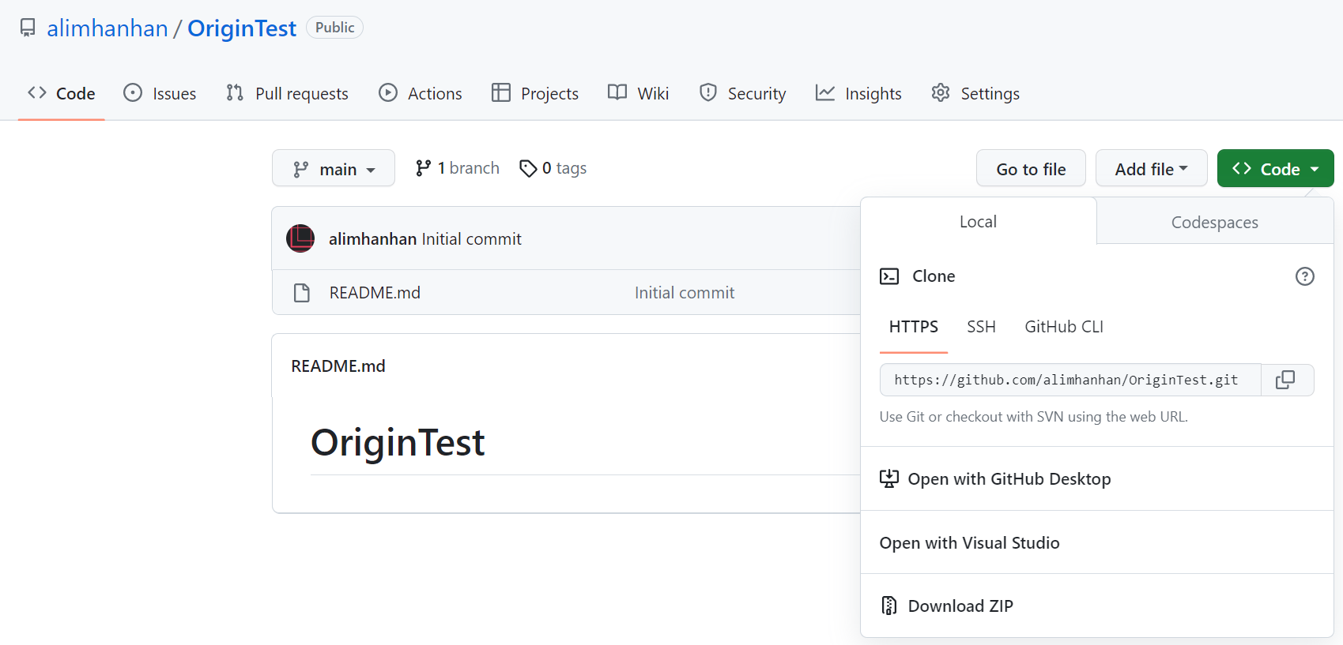
Task: Open the Issues tab
Action: 160,93
